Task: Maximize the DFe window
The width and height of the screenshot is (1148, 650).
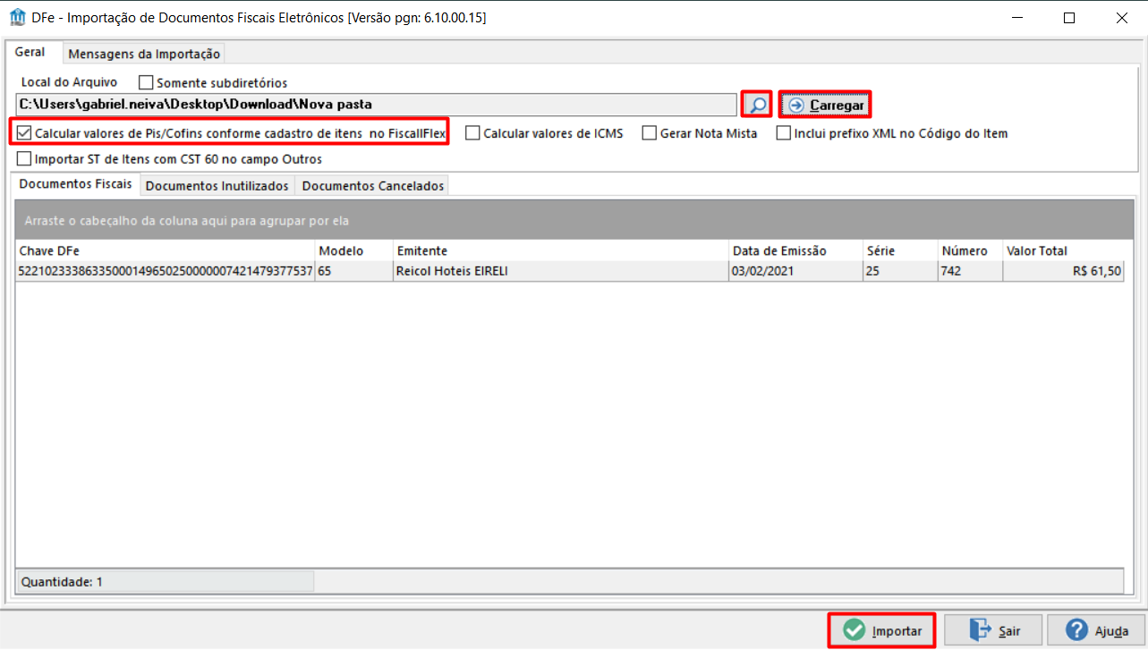Action: (1069, 18)
